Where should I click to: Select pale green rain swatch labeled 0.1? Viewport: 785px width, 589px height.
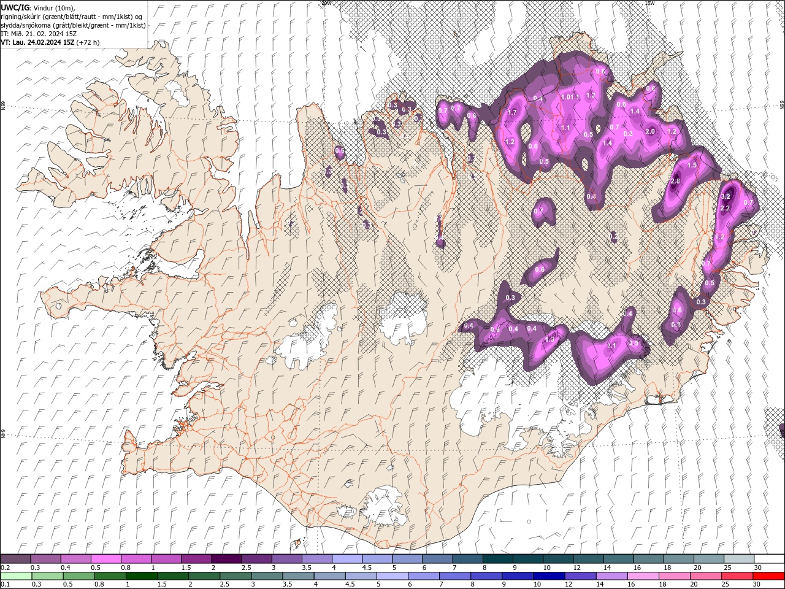[16, 576]
